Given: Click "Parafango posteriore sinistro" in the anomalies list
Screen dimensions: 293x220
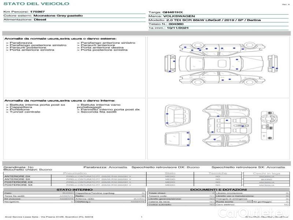Looking at the screenshot, I should coord(38,45).
